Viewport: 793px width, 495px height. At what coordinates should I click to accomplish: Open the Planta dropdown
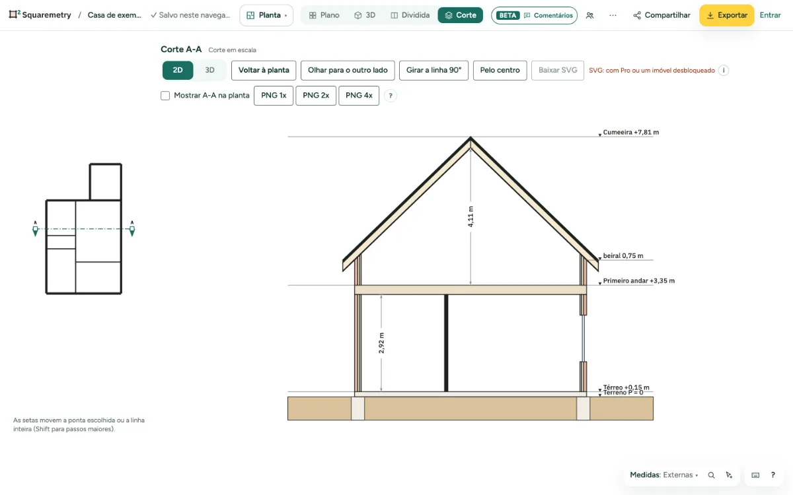click(x=266, y=15)
